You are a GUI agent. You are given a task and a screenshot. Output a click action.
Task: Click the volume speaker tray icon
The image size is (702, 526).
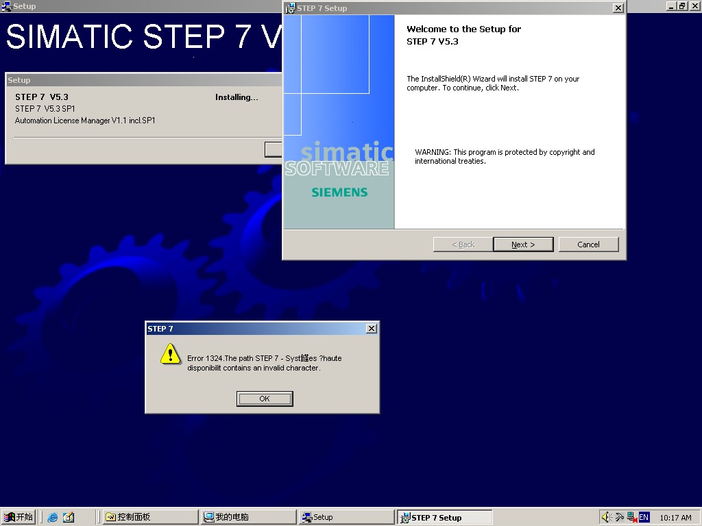[x=607, y=518]
